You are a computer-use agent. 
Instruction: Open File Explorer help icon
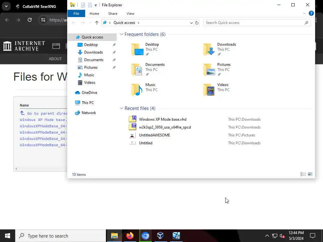[x=311, y=13]
